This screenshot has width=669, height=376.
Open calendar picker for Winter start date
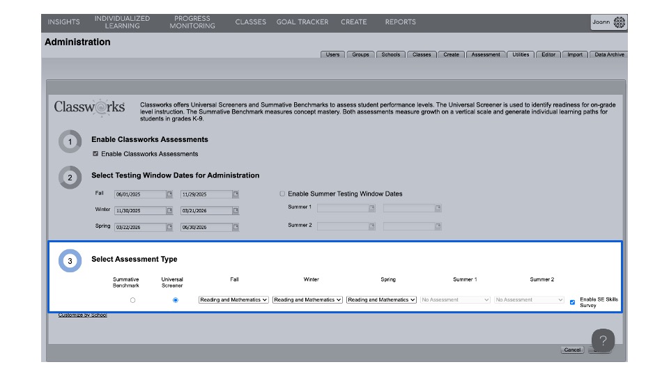[x=169, y=210]
